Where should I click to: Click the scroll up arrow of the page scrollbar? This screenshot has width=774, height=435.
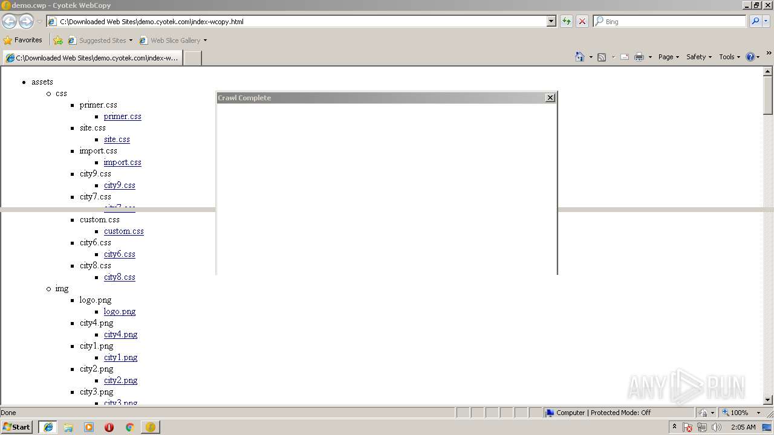768,71
